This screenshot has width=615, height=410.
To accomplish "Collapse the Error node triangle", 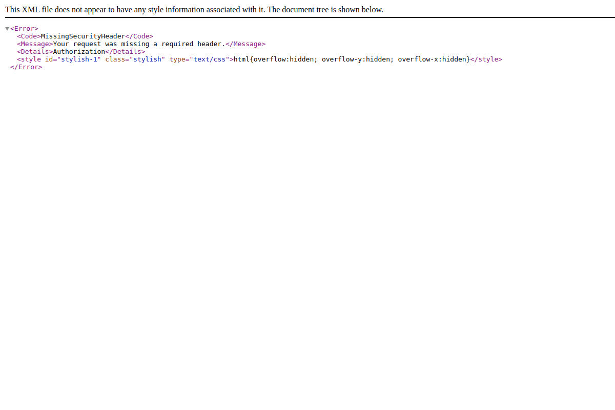I will click(7, 29).
